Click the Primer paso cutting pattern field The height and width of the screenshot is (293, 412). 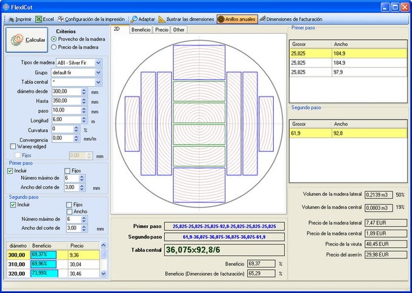coord(224,226)
